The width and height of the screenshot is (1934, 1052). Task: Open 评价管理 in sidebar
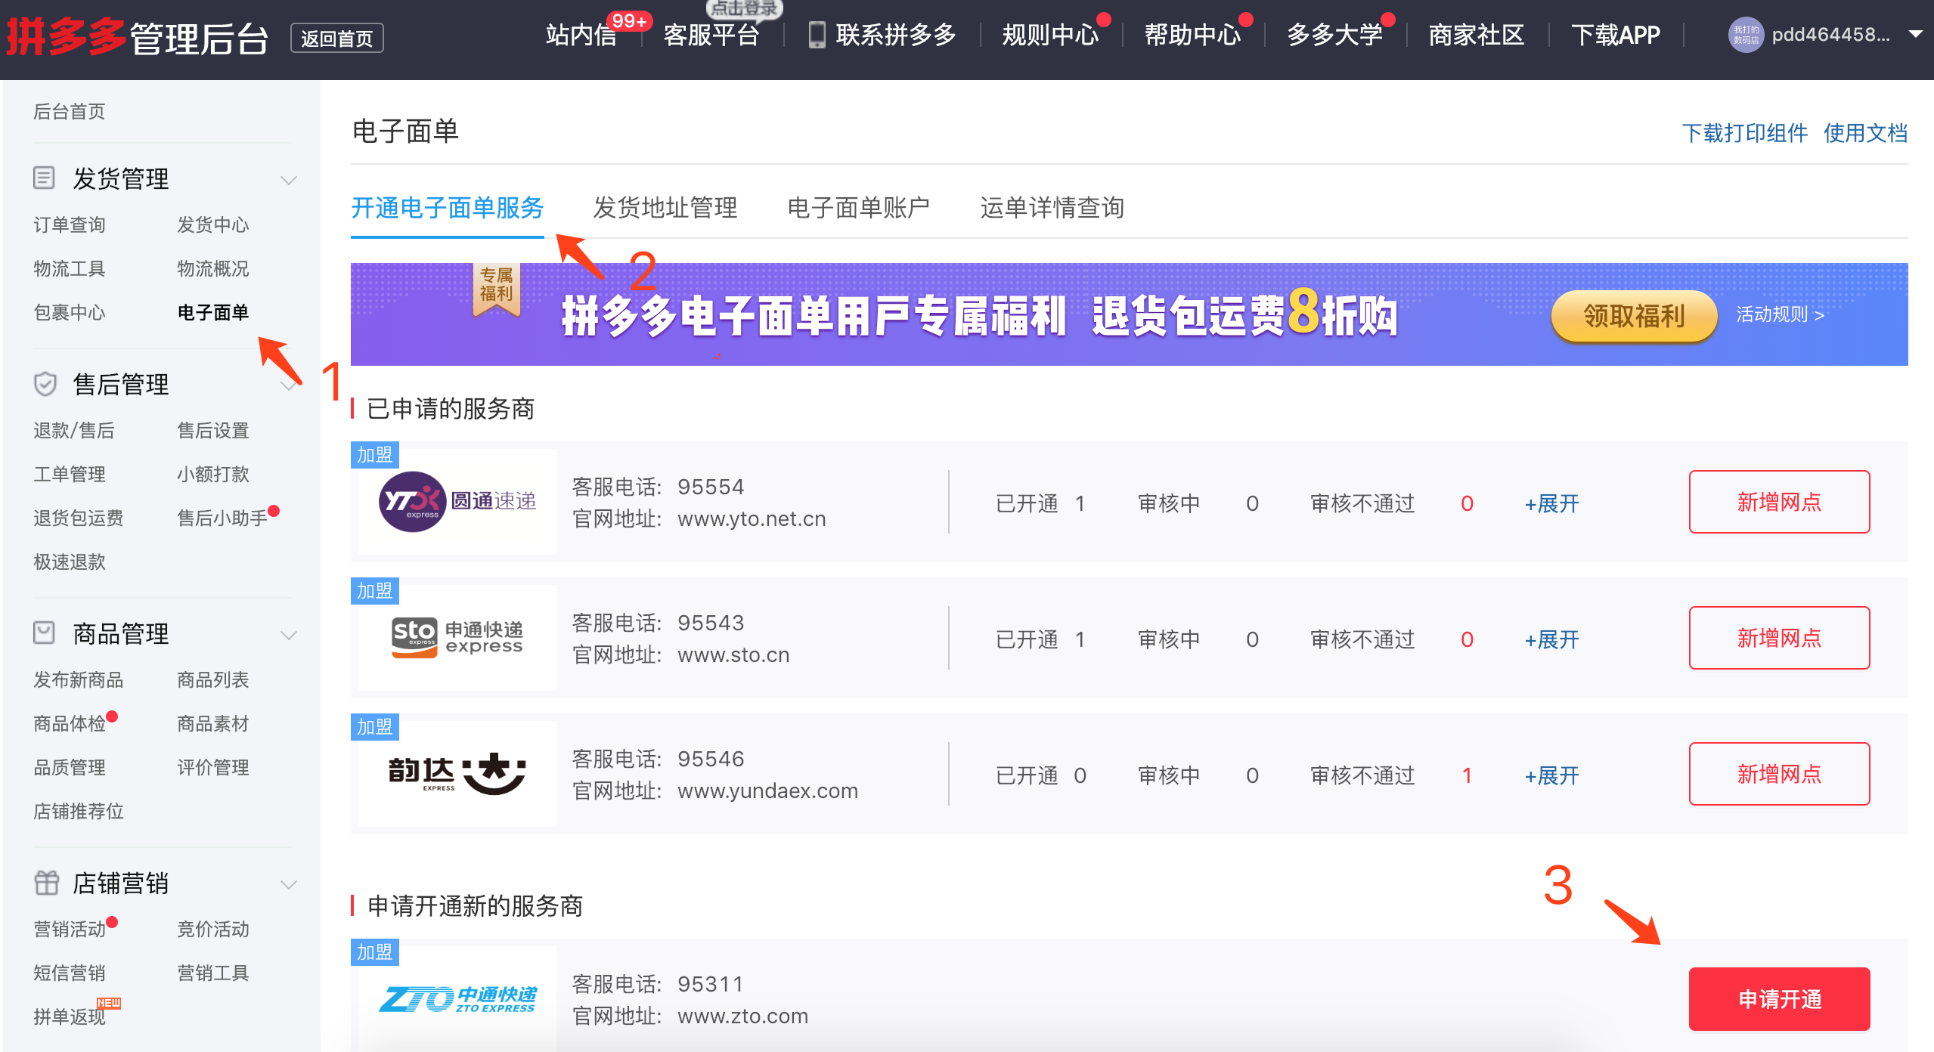click(213, 767)
